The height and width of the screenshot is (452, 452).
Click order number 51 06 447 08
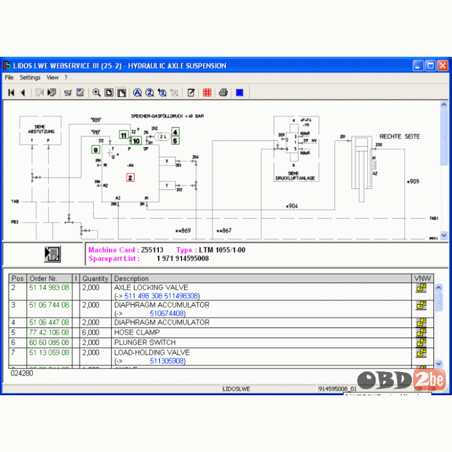click(x=49, y=322)
